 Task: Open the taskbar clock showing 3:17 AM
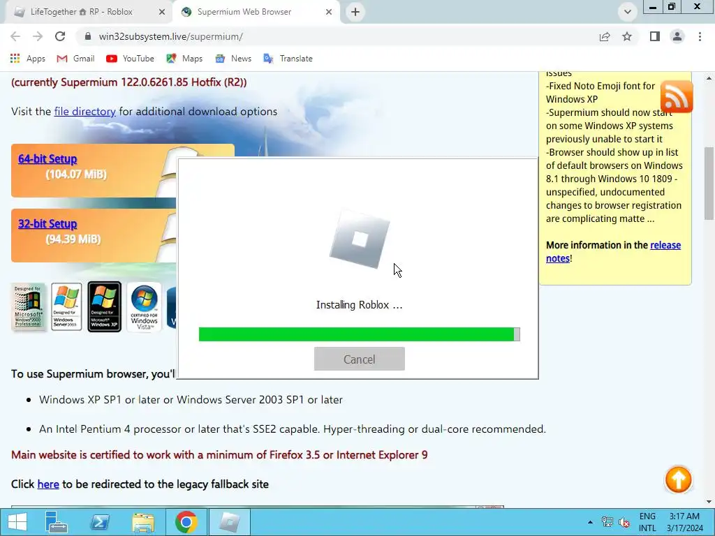coord(685,522)
